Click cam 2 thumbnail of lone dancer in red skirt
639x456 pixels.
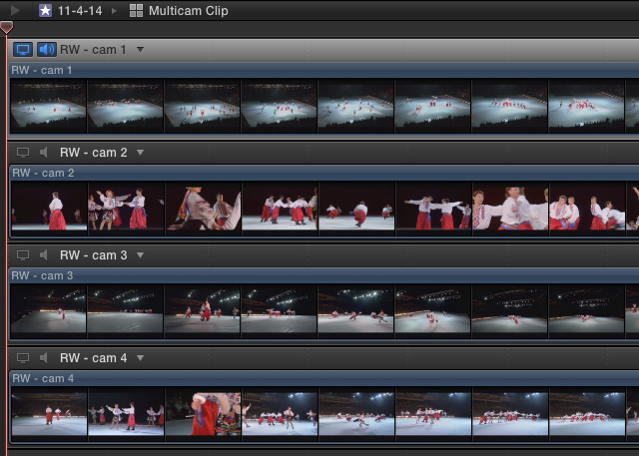[x=49, y=209]
